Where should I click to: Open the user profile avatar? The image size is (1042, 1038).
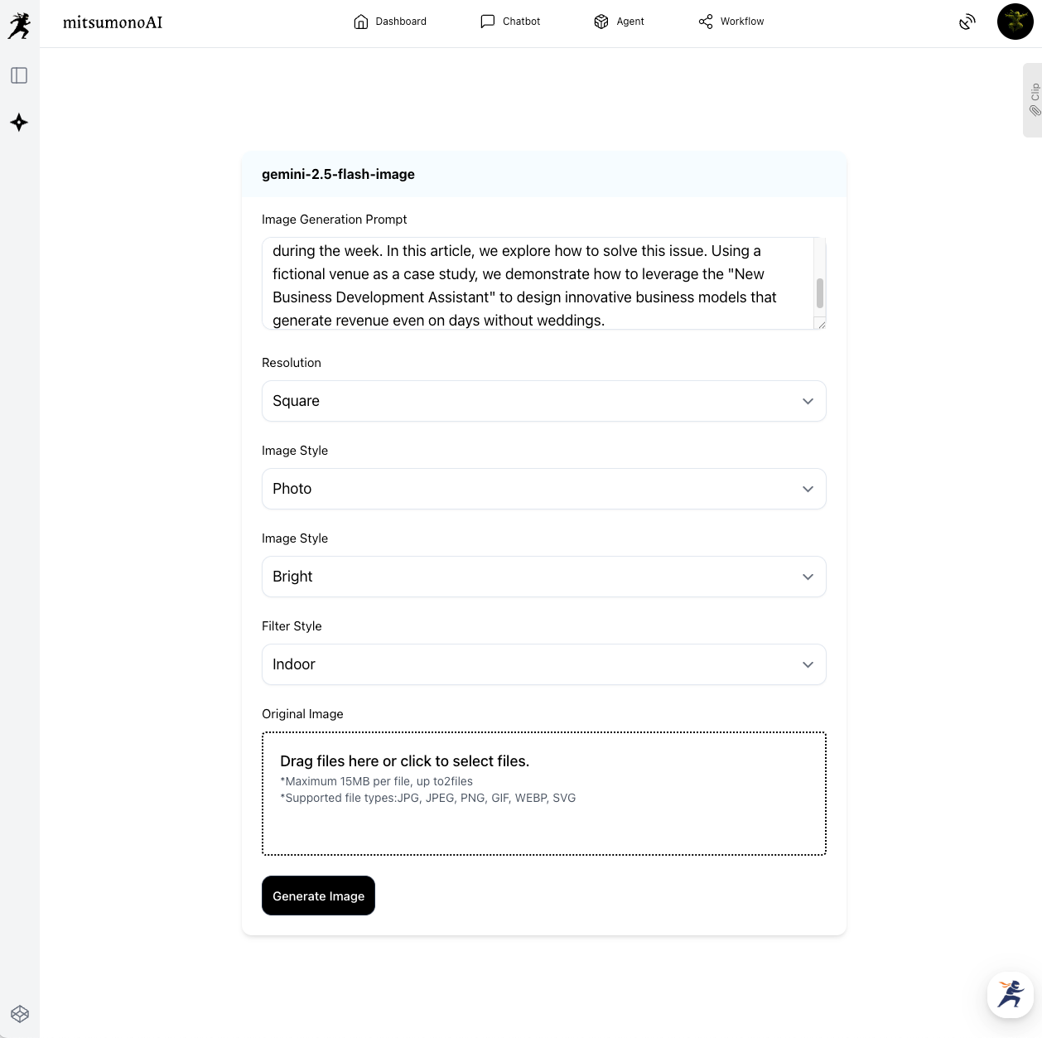tap(1015, 22)
